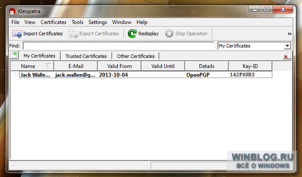Click the Kleopatra title bar app icon
302x177 pixels.
click(x=12, y=11)
